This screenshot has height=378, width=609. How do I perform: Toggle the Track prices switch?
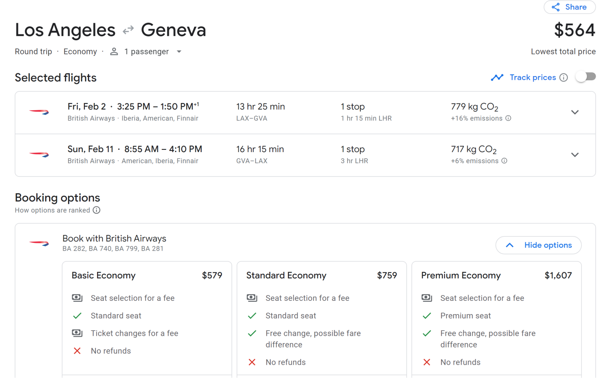click(x=585, y=77)
